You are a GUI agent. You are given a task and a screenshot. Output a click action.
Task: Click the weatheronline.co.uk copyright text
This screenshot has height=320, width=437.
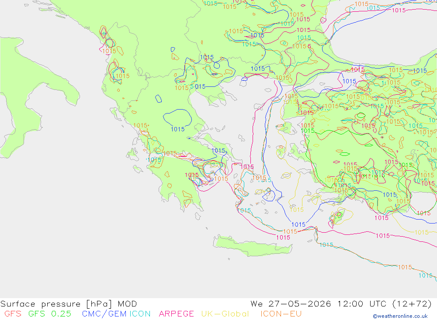[400, 316]
